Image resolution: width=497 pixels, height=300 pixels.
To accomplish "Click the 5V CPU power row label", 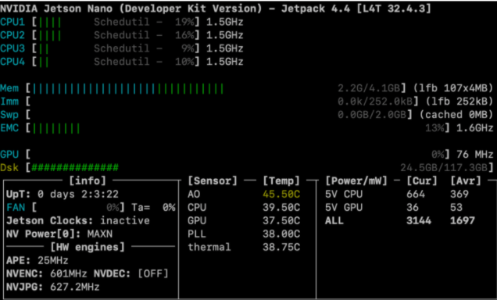I will coord(344,194).
